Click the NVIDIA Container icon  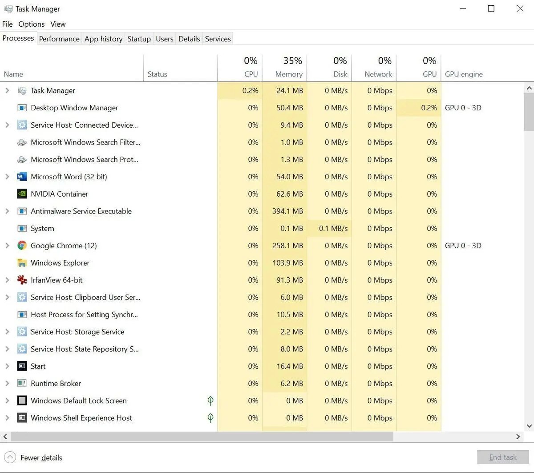(x=22, y=194)
